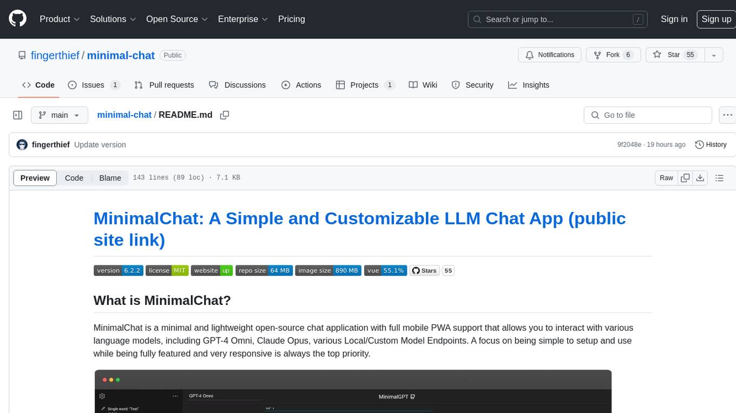This screenshot has height=413, width=736.
Task: Focus the Search or jump to field
Action: (558, 19)
